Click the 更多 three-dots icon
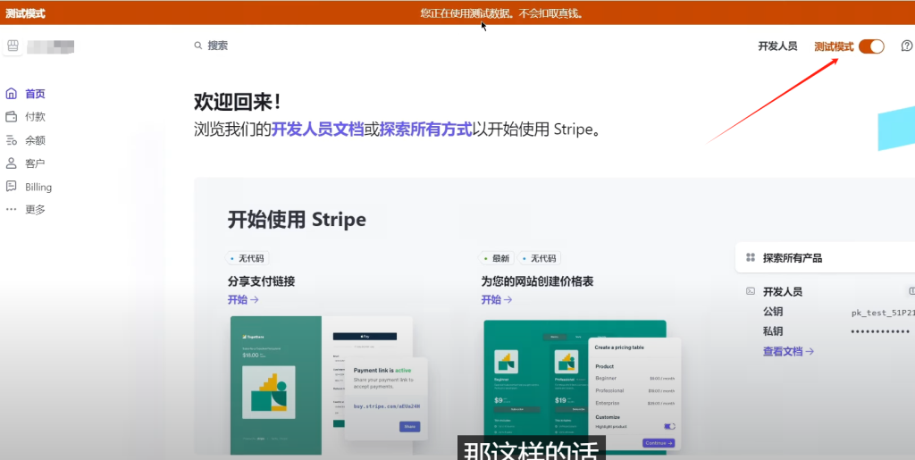The width and height of the screenshot is (915, 460). click(x=11, y=209)
